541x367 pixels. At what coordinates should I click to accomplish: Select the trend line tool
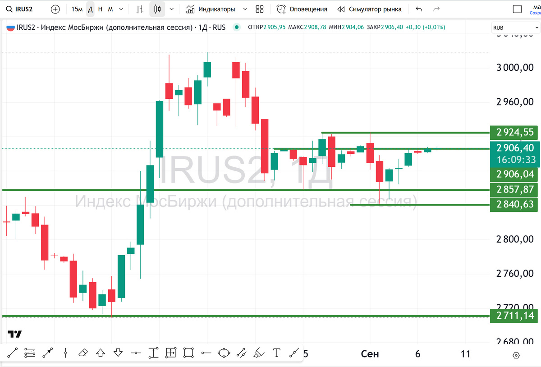(12, 353)
